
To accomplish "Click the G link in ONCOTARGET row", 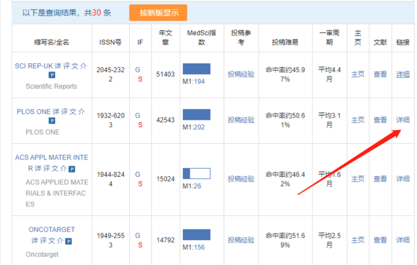I will [x=137, y=235].
